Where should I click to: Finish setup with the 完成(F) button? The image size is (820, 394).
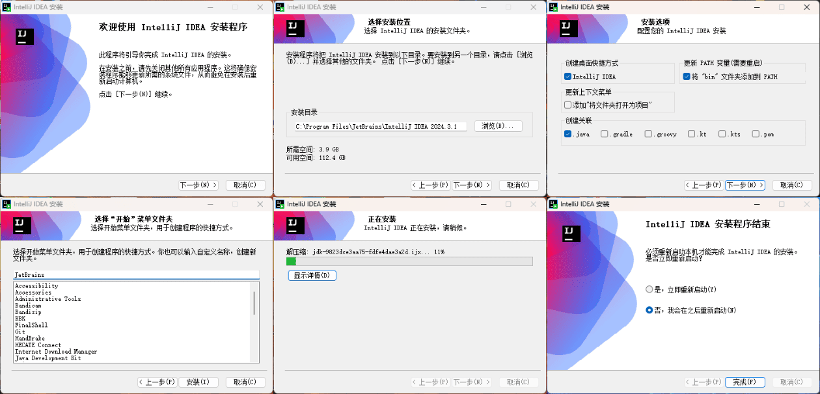tap(745, 382)
